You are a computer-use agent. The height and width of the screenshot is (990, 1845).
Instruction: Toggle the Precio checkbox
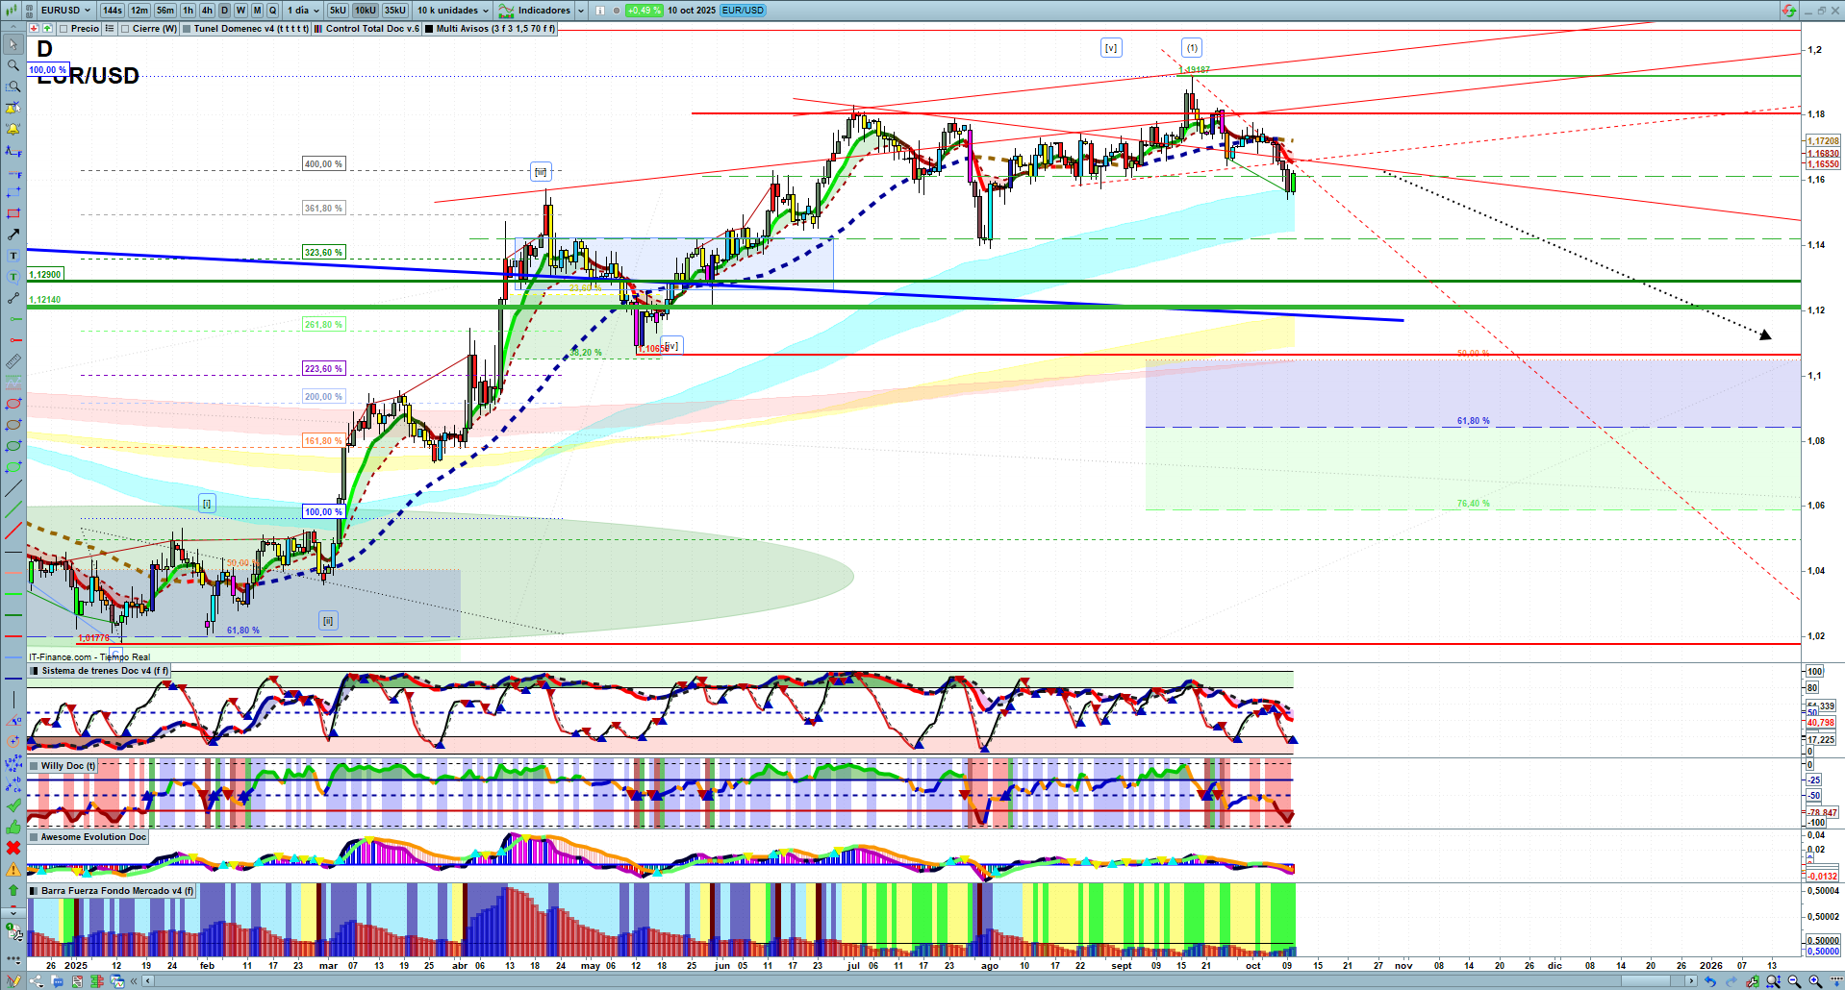[64, 29]
